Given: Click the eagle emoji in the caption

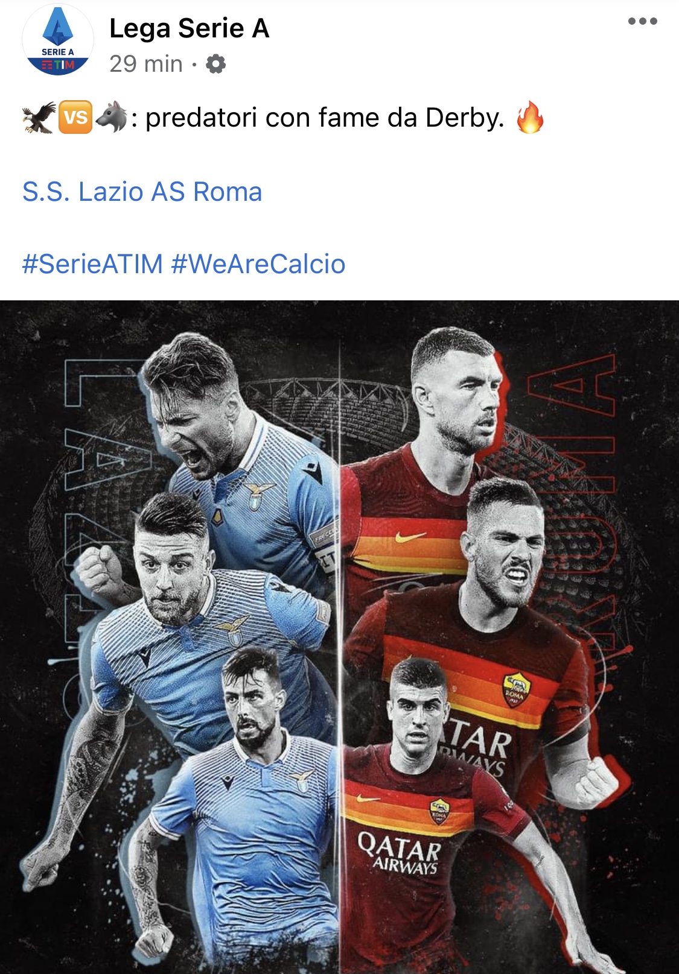Looking at the screenshot, I should [39, 118].
